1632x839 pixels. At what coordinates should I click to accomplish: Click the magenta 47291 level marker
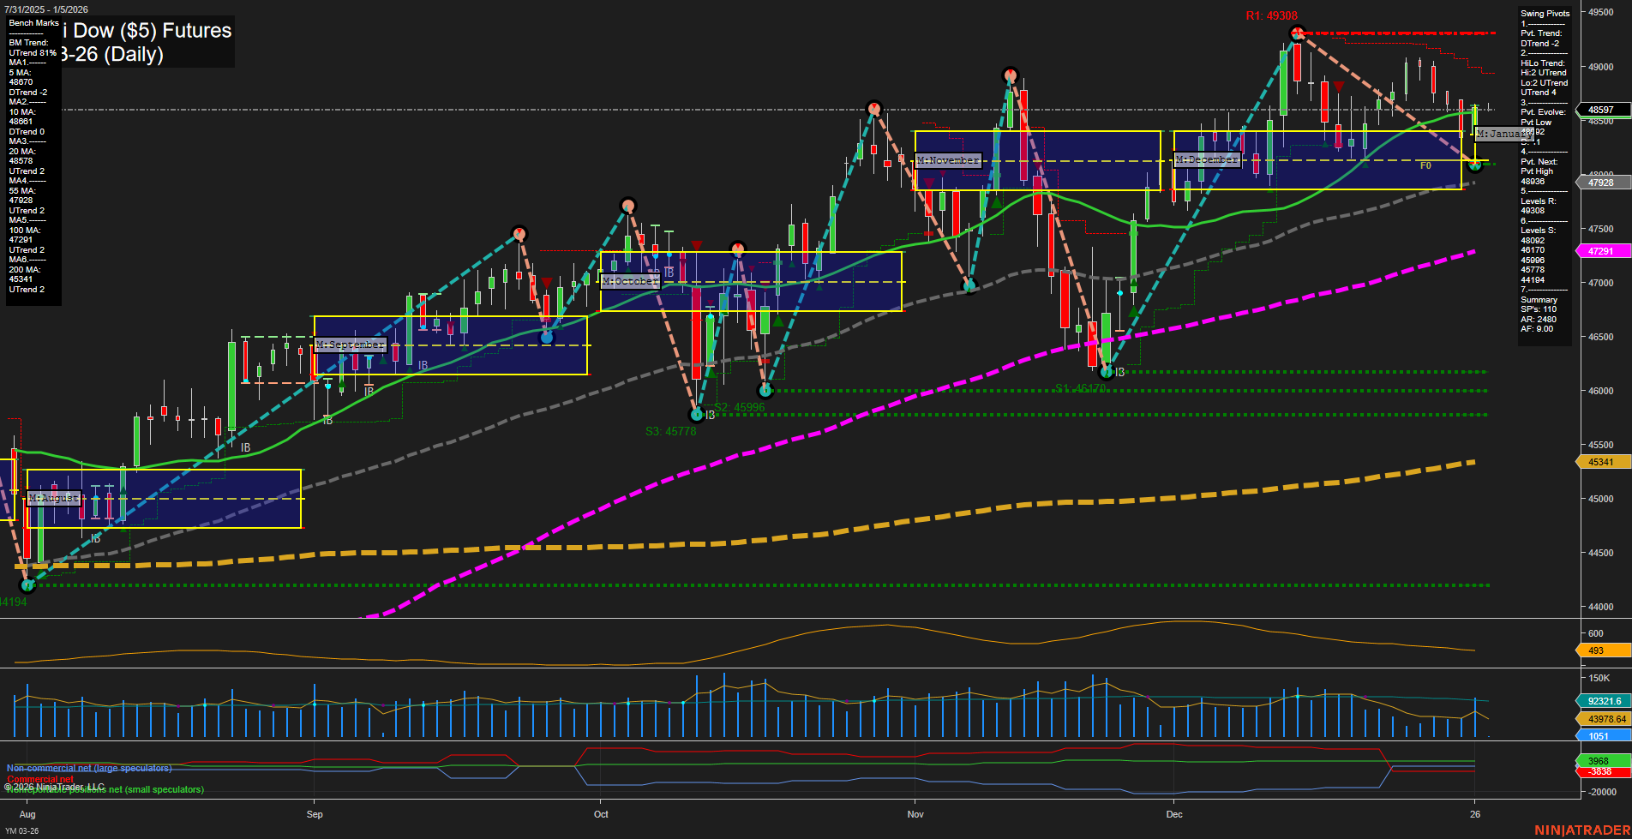coord(1602,250)
